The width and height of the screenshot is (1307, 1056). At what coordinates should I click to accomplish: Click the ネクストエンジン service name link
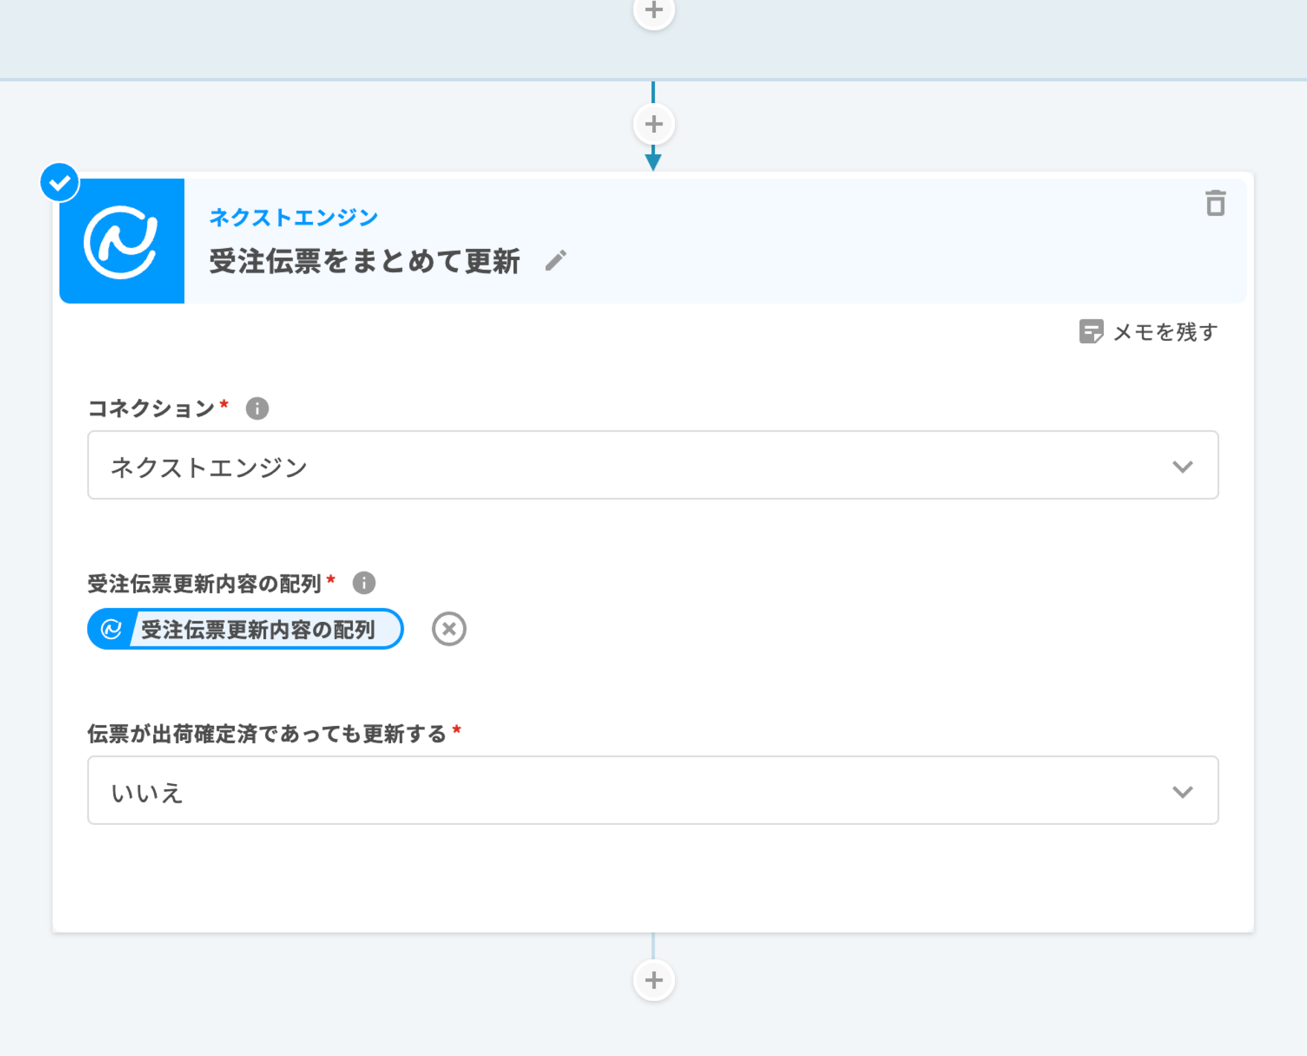294,217
